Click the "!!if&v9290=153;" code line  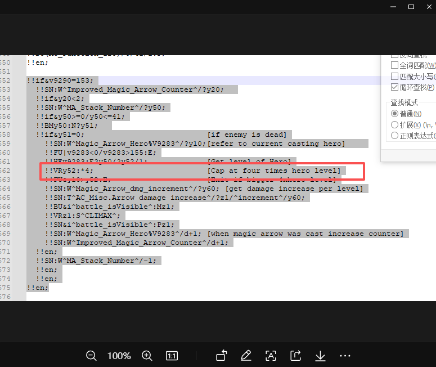[x=61, y=80]
